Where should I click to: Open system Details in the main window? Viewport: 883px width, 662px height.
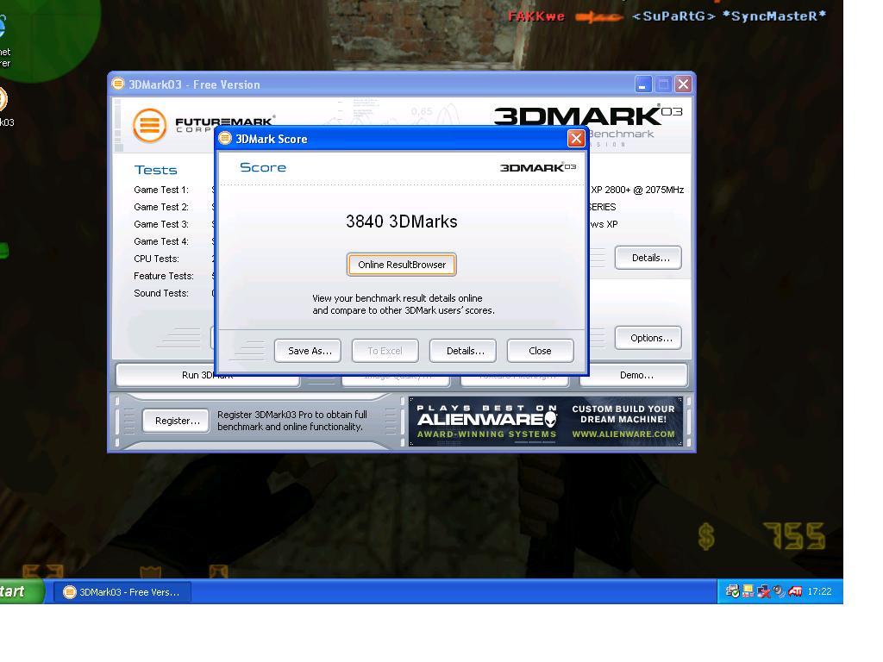(x=648, y=258)
